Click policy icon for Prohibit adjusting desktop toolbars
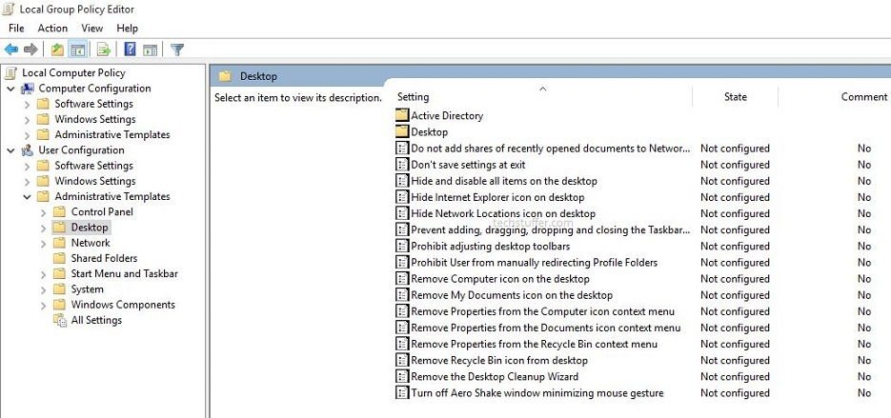 coord(402,246)
